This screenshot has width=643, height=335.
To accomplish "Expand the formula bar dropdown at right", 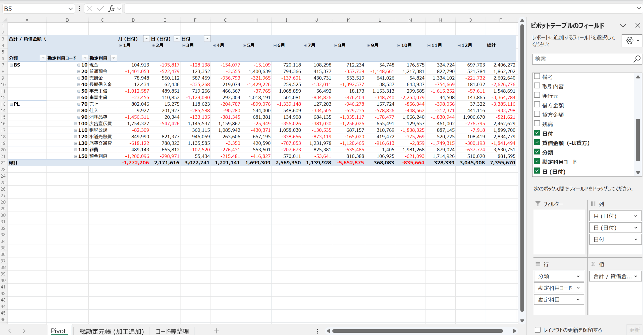I will [x=639, y=9].
